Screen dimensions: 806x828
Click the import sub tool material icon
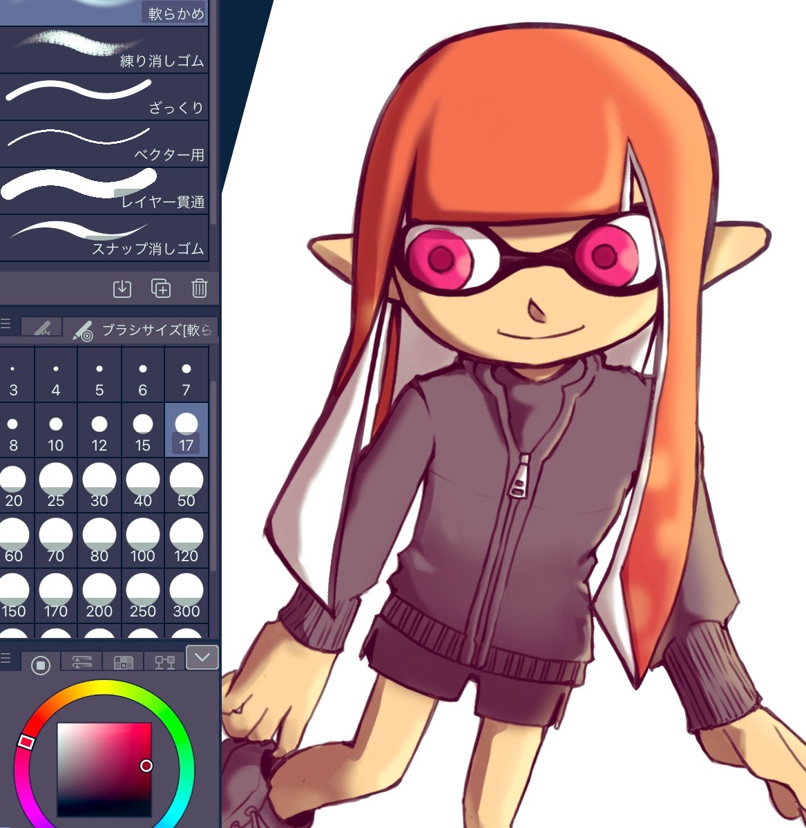tap(122, 288)
